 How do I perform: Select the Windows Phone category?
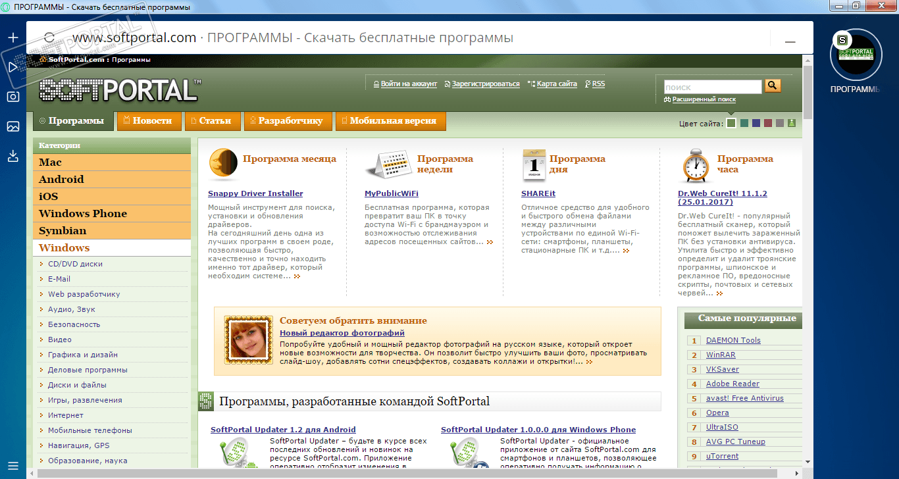click(112, 214)
